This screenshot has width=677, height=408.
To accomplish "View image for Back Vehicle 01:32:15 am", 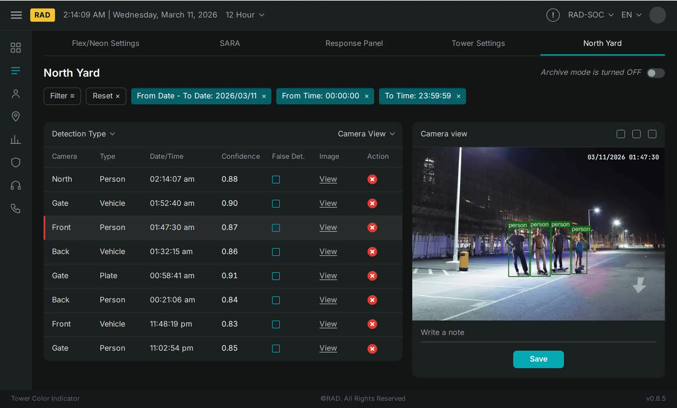I will click(x=328, y=252).
